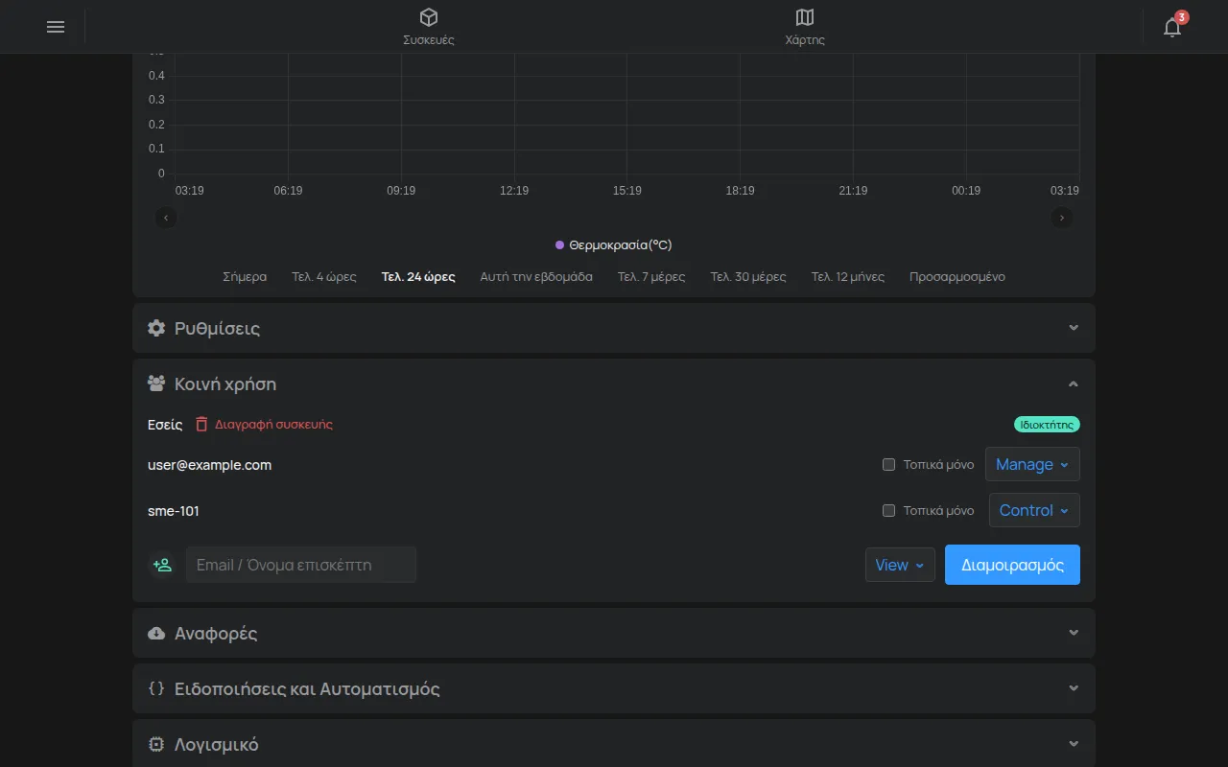Click the sme-101 guest entry
The image size is (1228, 767).
174,511
